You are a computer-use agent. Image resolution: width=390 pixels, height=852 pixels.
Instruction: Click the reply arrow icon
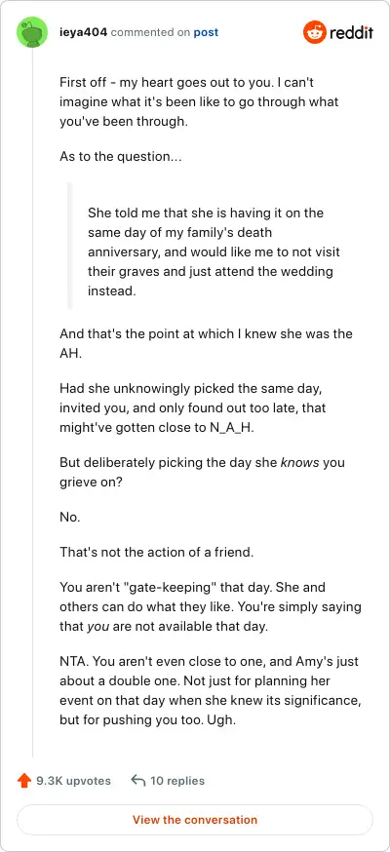click(138, 782)
